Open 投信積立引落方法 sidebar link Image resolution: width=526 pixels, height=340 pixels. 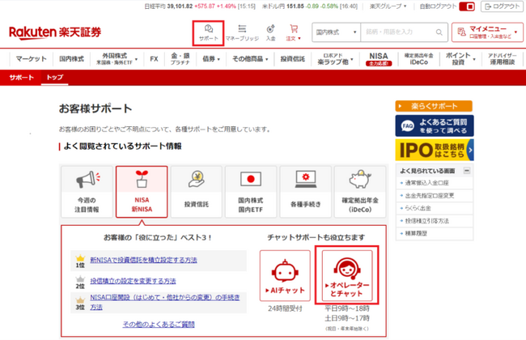pos(426,221)
